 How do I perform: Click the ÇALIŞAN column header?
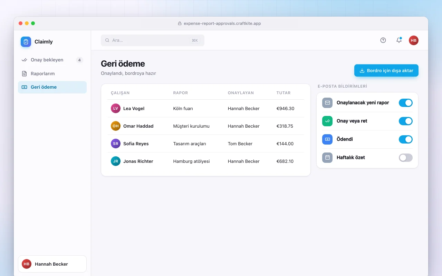click(x=120, y=93)
